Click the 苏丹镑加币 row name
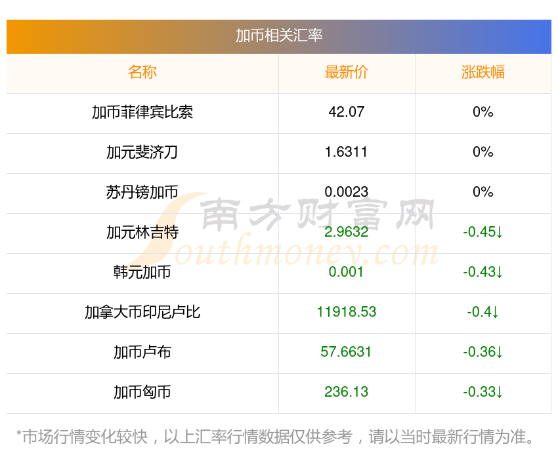 coord(142,192)
